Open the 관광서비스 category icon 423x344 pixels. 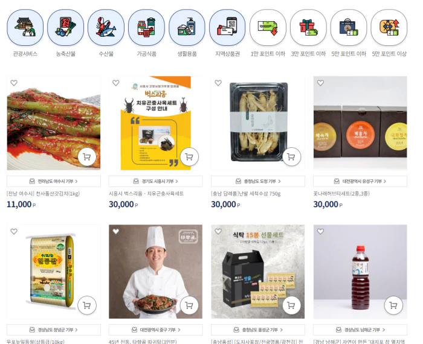[25, 28]
